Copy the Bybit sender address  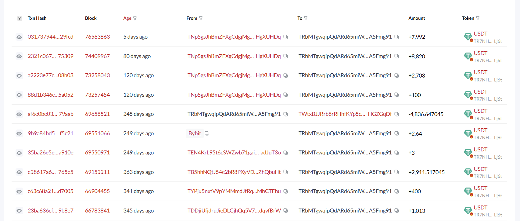207,133
